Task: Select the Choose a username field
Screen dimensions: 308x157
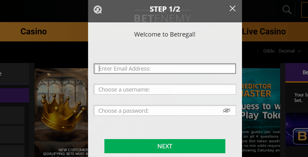Action: [165, 89]
